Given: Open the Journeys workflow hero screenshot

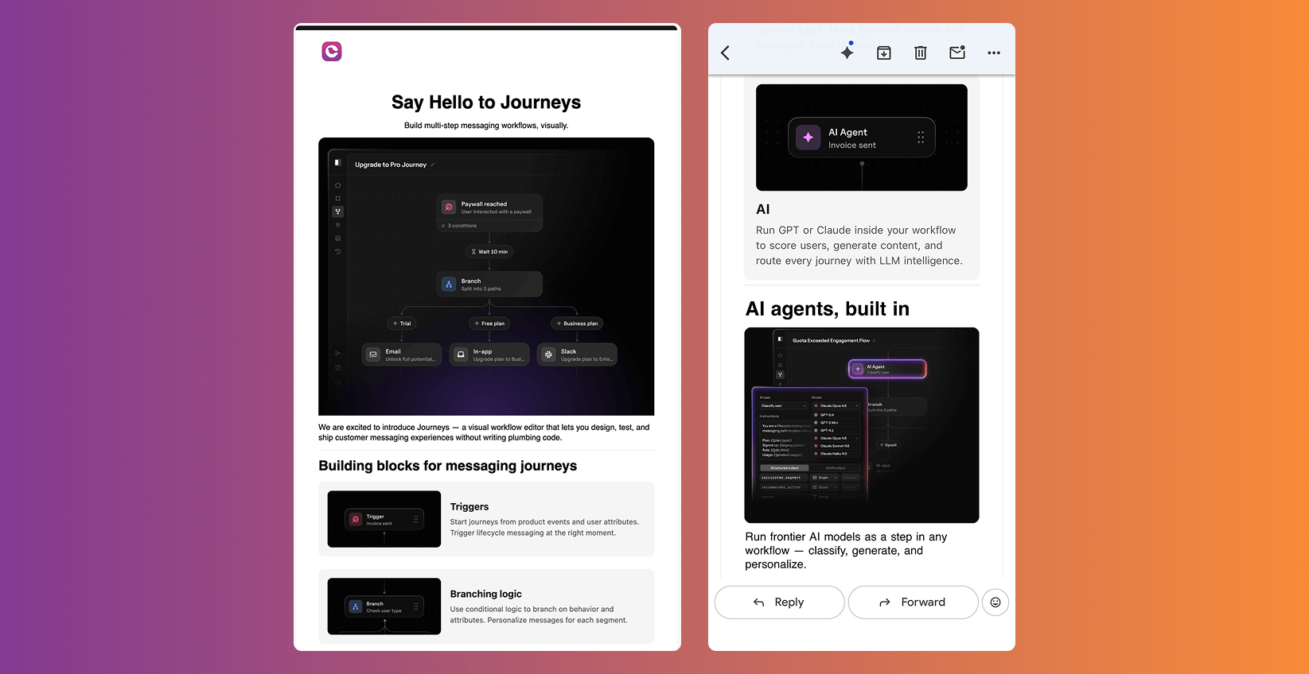Looking at the screenshot, I should click(486, 276).
